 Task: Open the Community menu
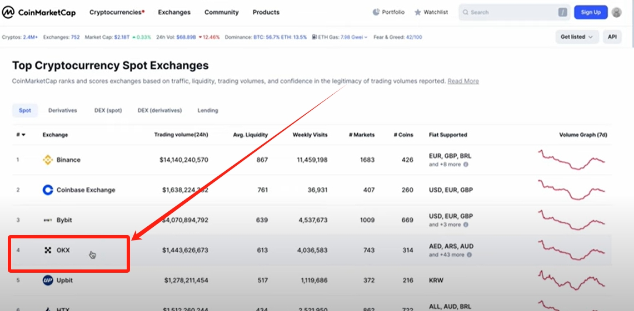click(222, 12)
